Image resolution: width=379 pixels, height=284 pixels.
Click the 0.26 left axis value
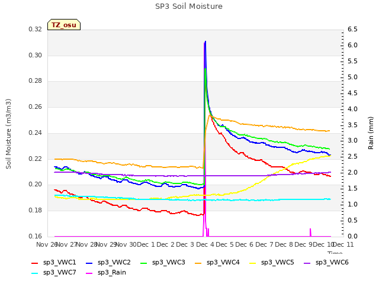(x=36, y=106)
